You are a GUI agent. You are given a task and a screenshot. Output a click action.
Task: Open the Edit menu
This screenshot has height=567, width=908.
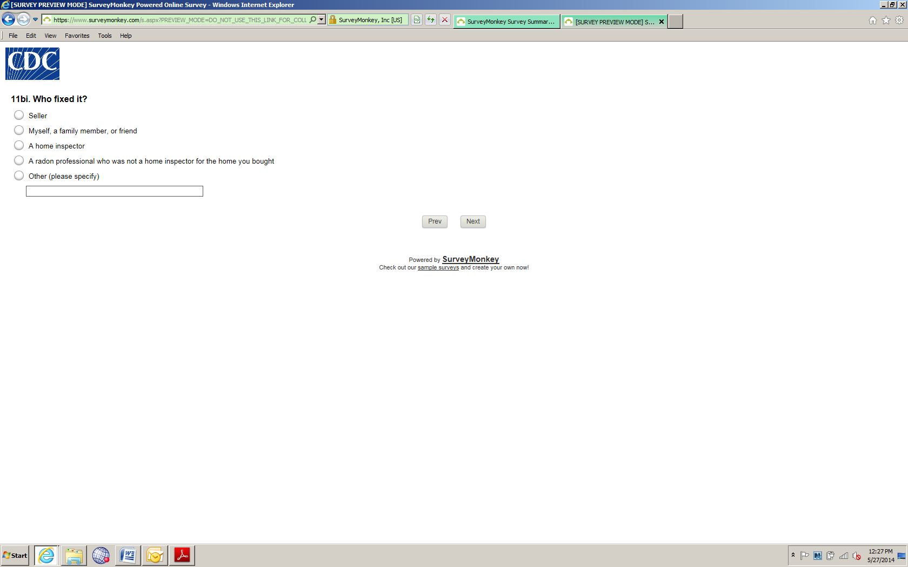point(31,36)
